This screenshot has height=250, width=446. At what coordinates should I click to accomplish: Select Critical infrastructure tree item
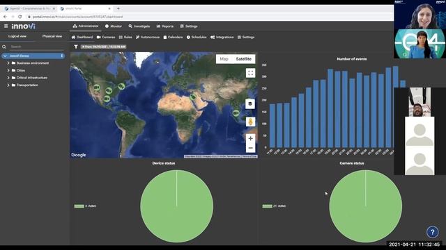pos(32,77)
